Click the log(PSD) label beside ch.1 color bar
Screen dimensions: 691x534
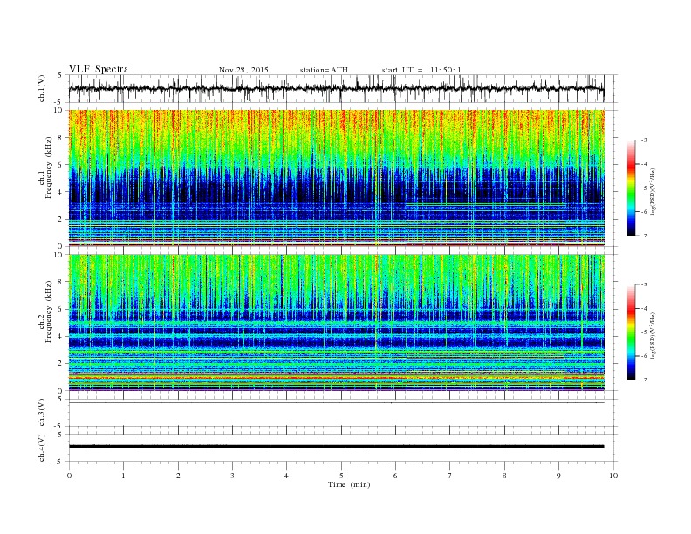pyautogui.click(x=653, y=191)
